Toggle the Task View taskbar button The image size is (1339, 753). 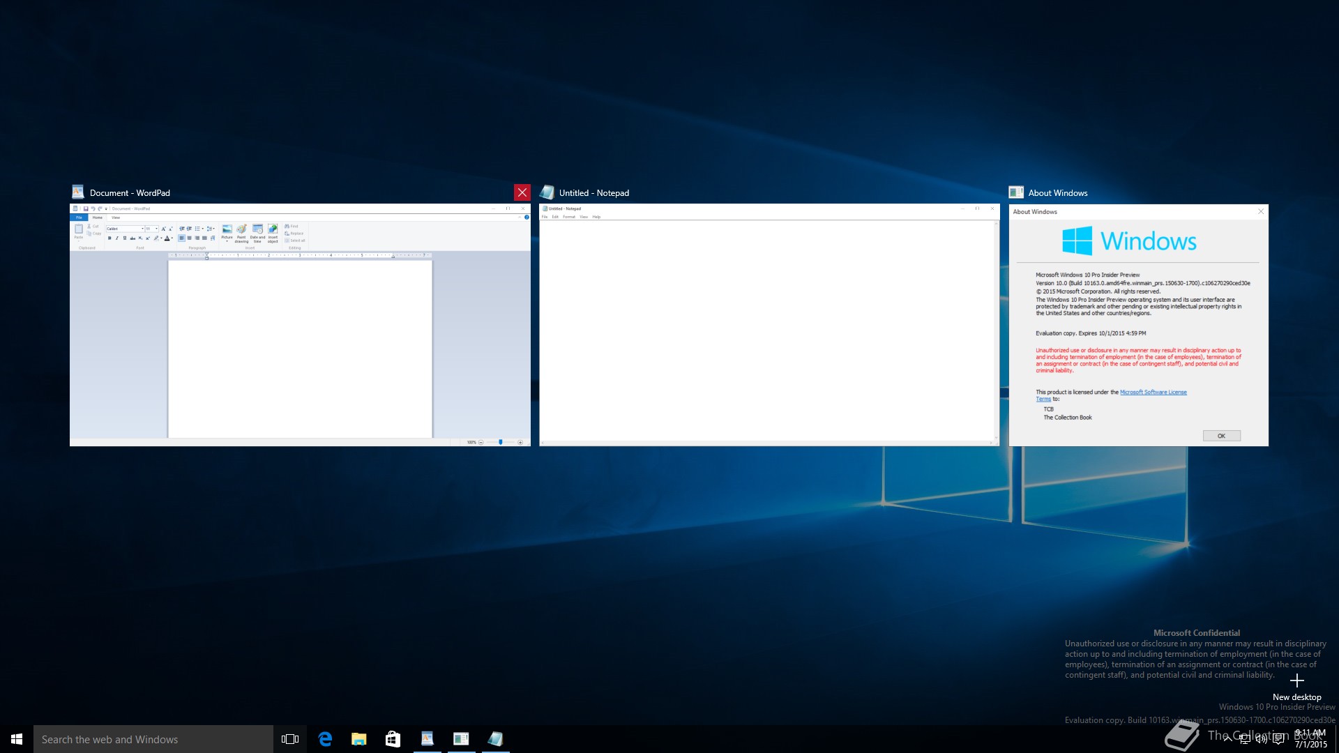[290, 739]
